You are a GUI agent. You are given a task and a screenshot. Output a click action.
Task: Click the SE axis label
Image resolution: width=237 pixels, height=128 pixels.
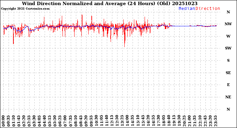[228, 73]
